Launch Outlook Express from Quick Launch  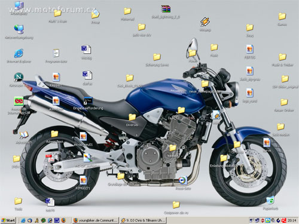coord(30,220)
